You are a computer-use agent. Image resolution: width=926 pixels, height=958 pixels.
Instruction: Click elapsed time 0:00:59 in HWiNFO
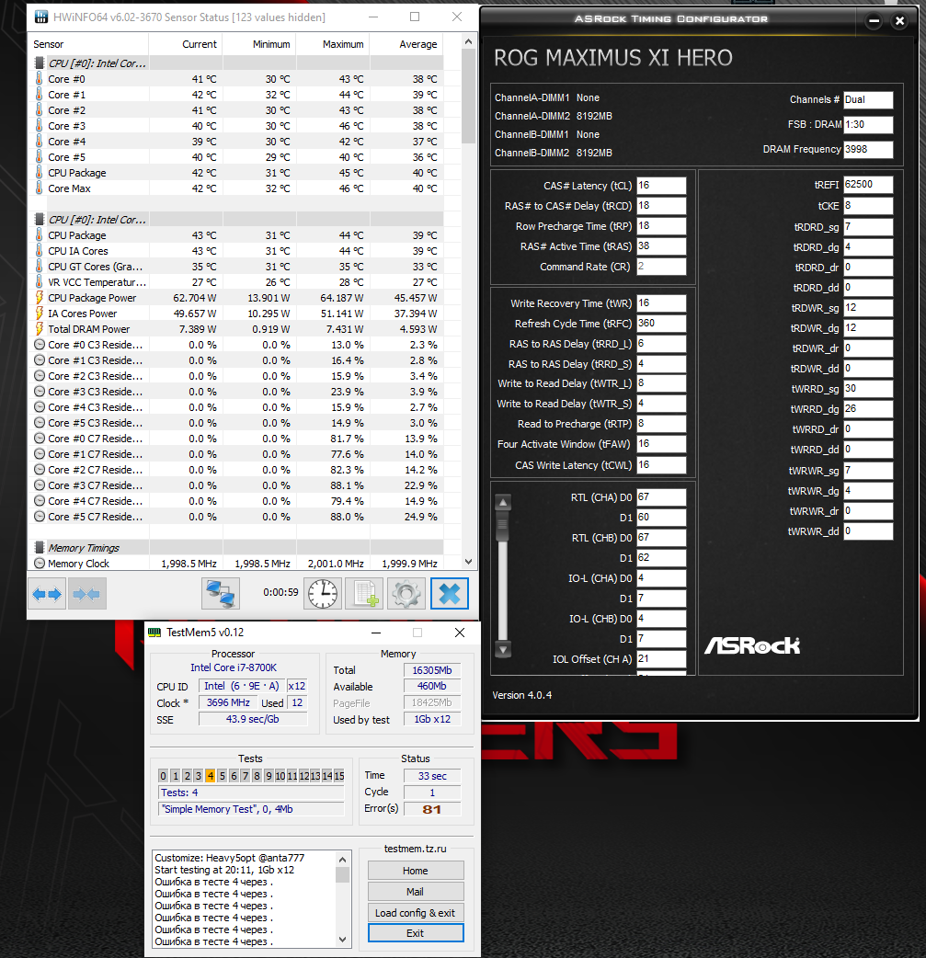pyautogui.click(x=280, y=592)
